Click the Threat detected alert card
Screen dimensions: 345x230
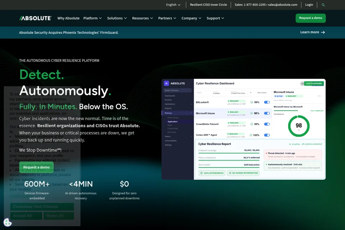[293, 155]
